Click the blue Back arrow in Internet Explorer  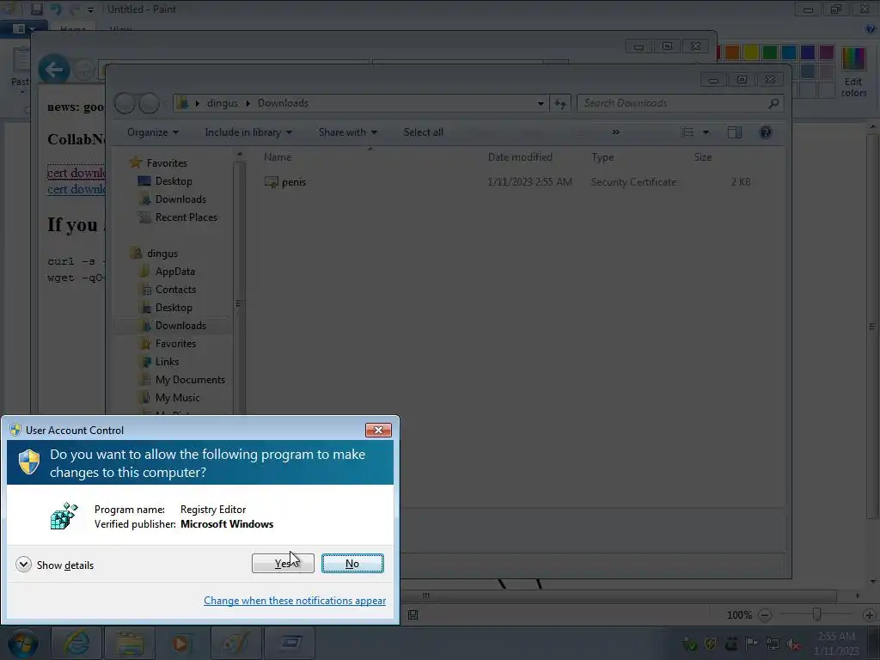(x=54, y=70)
